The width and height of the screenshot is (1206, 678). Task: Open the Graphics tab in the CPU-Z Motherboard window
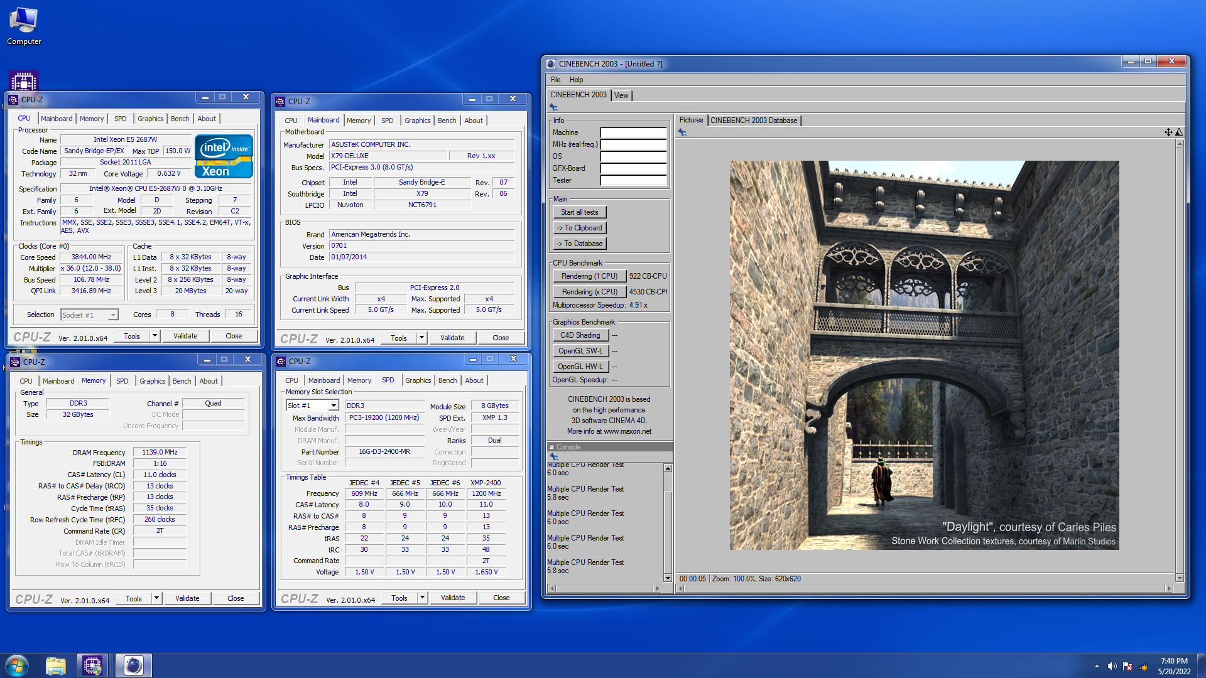pyautogui.click(x=417, y=121)
